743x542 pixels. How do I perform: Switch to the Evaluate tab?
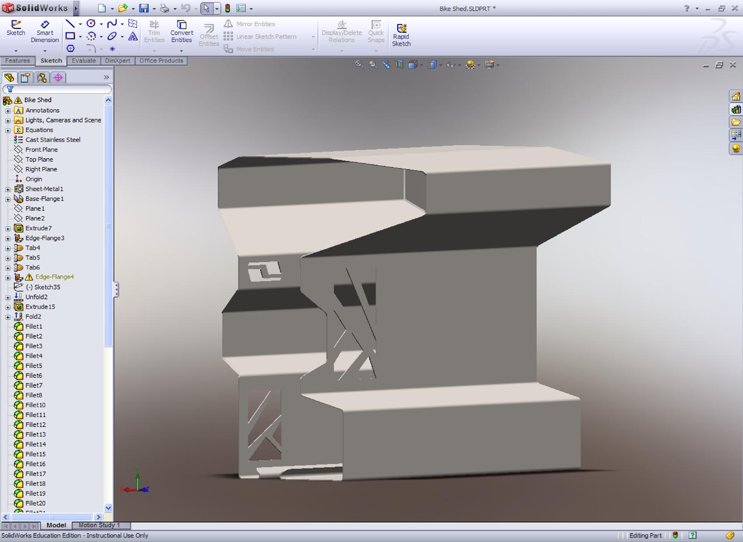[x=84, y=61]
